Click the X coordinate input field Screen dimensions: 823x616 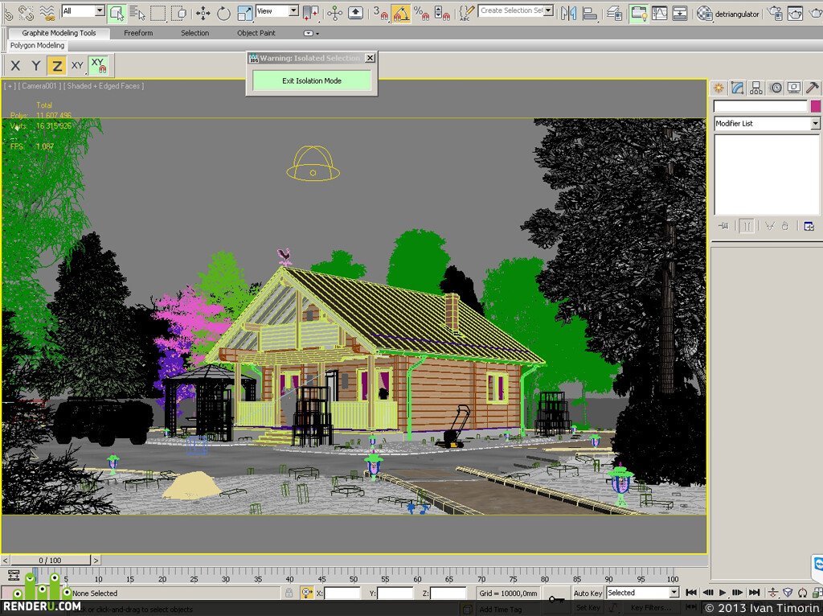point(342,593)
